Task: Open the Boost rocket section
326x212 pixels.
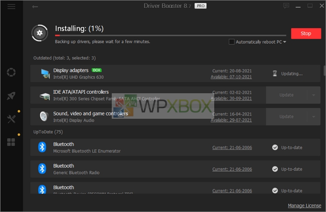Action: pyautogui.click(x=11, y=96)
